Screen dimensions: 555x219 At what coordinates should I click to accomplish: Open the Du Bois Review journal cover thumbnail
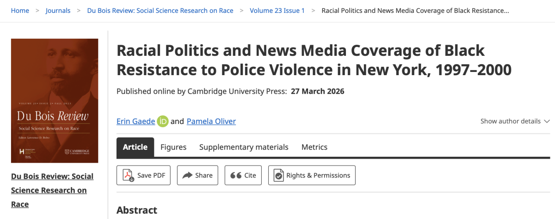[x=55, y=101]
